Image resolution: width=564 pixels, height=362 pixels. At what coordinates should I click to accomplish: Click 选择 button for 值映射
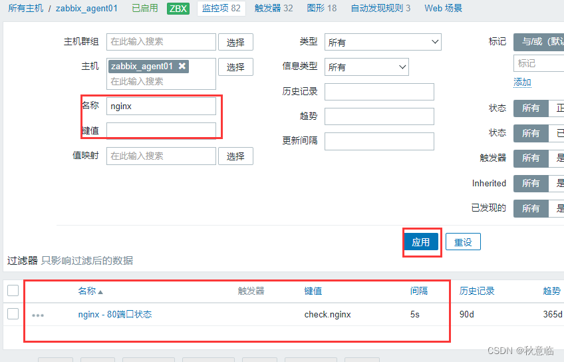tap(235, 156)
